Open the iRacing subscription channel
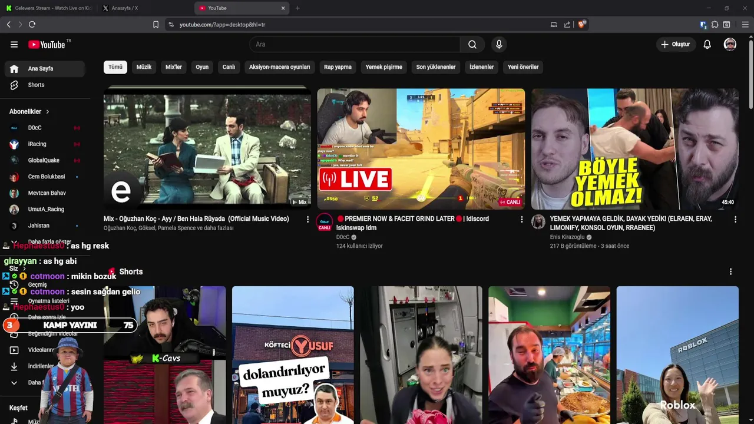This screenshot has width=754, height=424. (45, 144)
